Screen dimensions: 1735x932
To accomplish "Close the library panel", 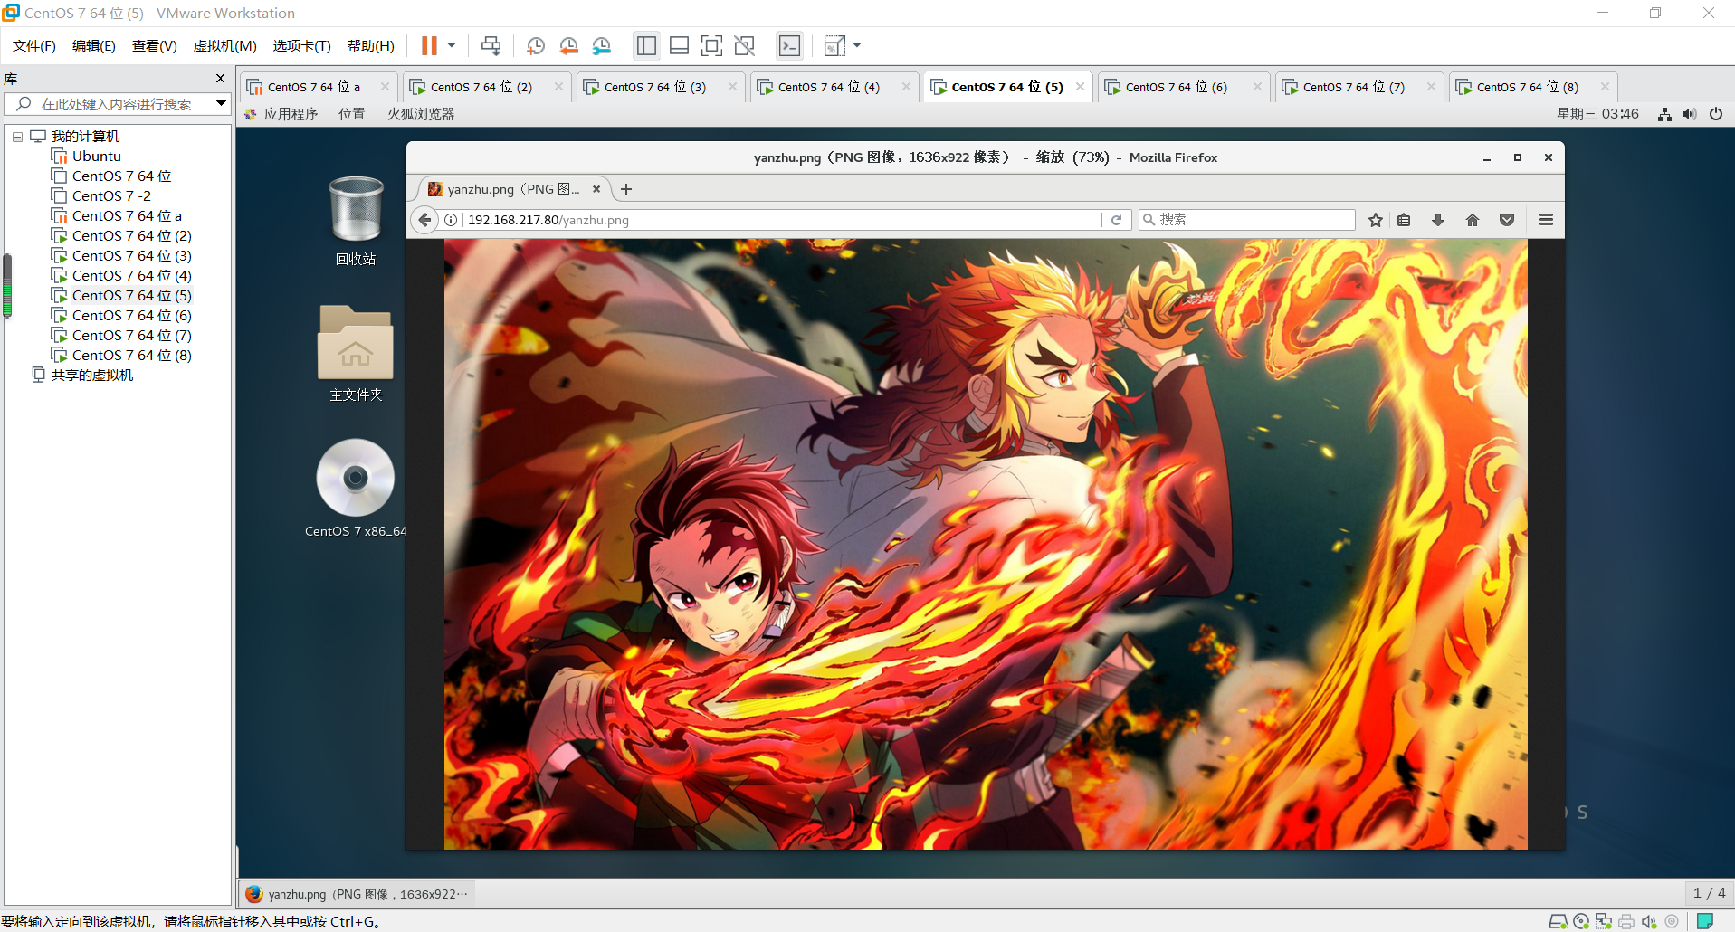I will coord(220,79).
